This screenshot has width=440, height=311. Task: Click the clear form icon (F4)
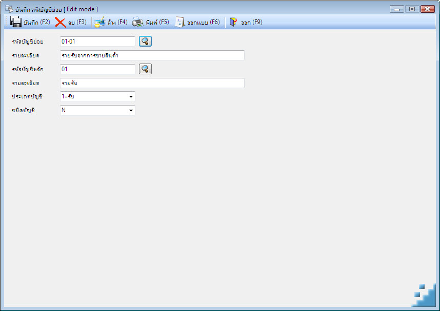click(x=99, y=22)
